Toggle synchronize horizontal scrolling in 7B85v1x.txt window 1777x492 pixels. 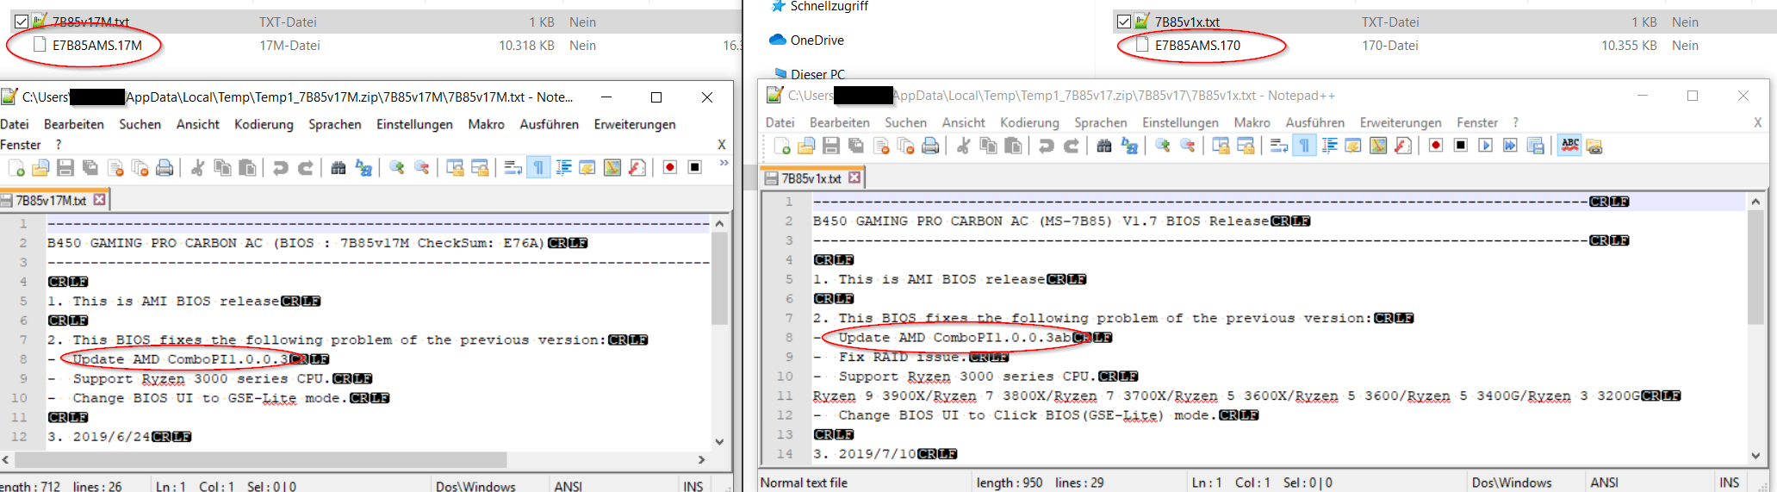pos(1246,146)
